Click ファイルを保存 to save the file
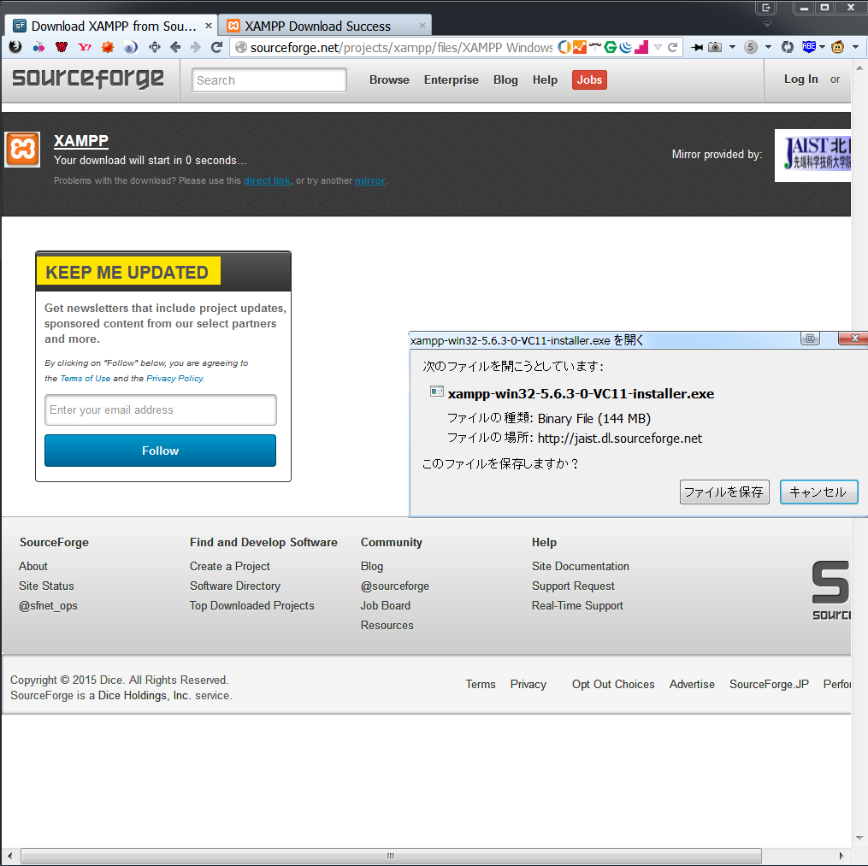This screenshot has height=866, width=868. (724, 492)
